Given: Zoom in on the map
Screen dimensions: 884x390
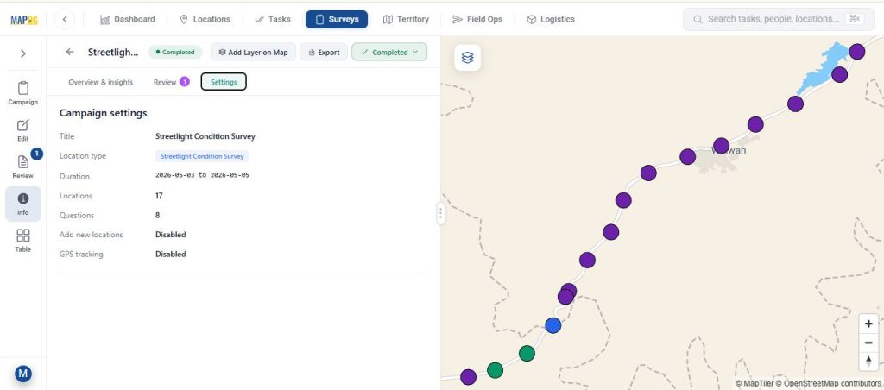Looking at the screenshot, I should tap(868, 324).
